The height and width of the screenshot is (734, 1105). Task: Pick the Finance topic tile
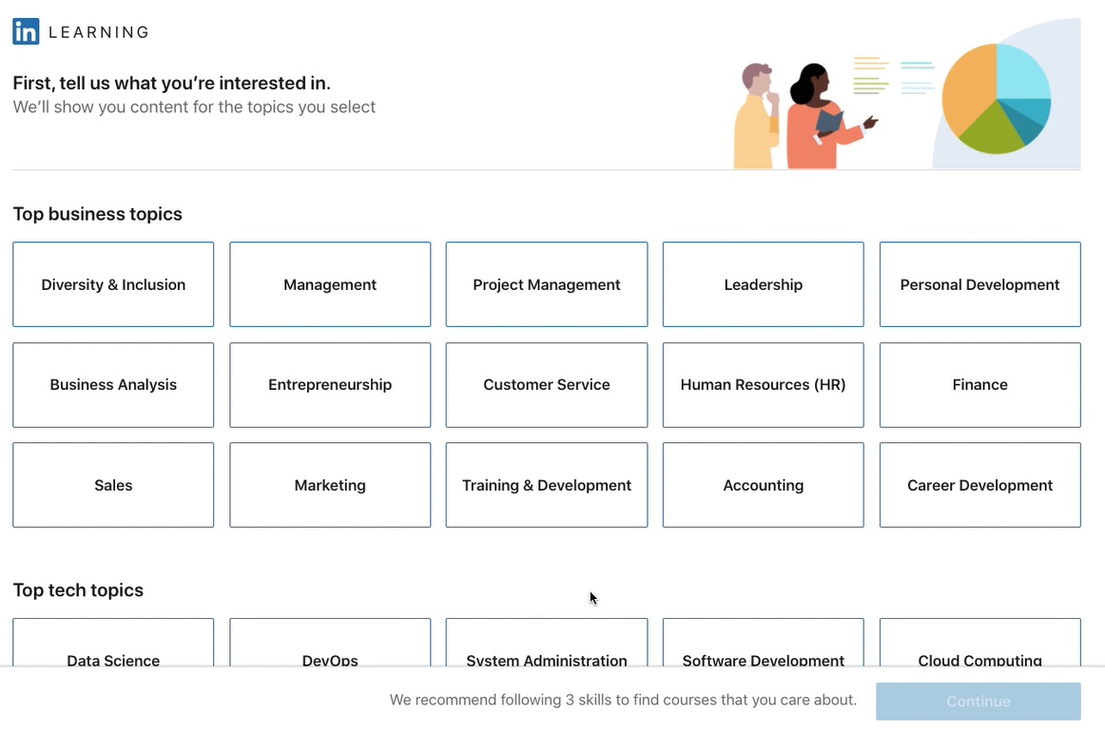click(979, 385)
